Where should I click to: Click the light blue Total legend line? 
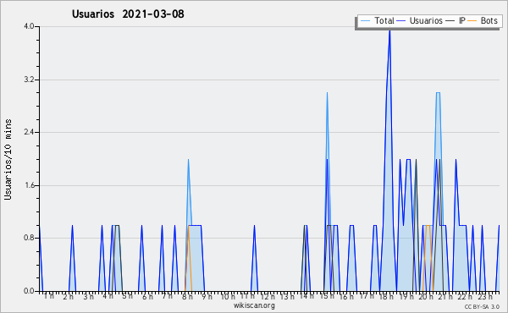[365, 21]
